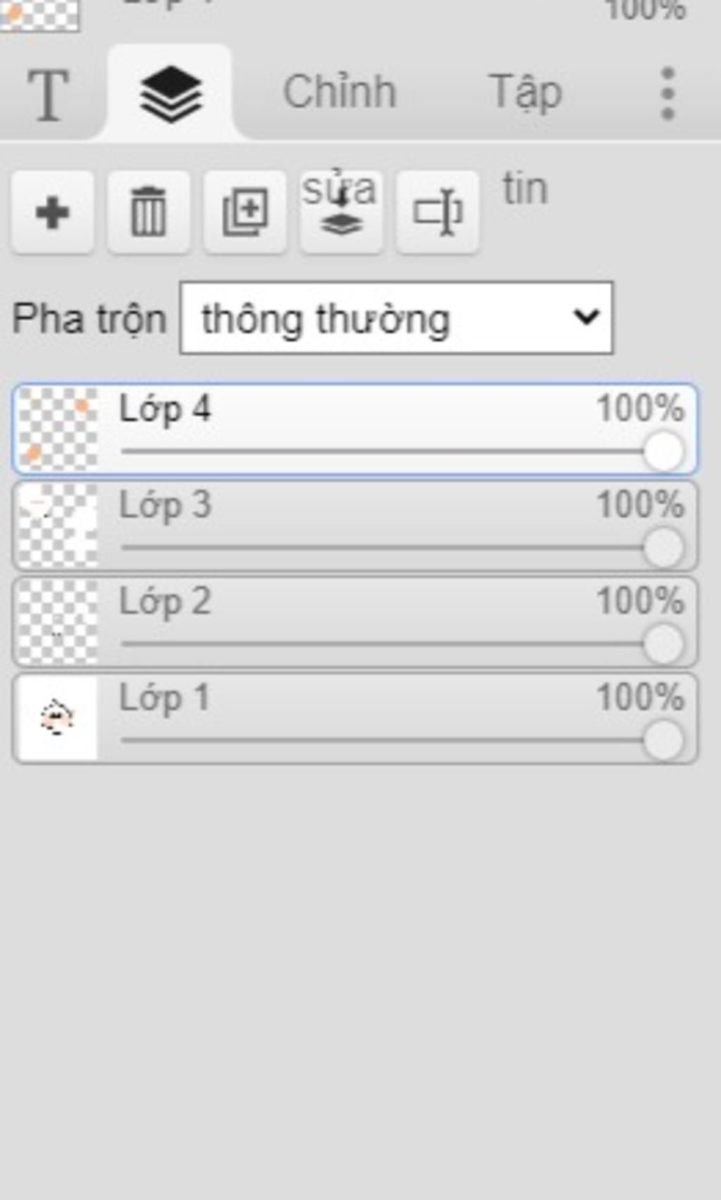Open the three-dot more options menu
Viewport: 721px width, 1200px height.
[x=667, y=94]
